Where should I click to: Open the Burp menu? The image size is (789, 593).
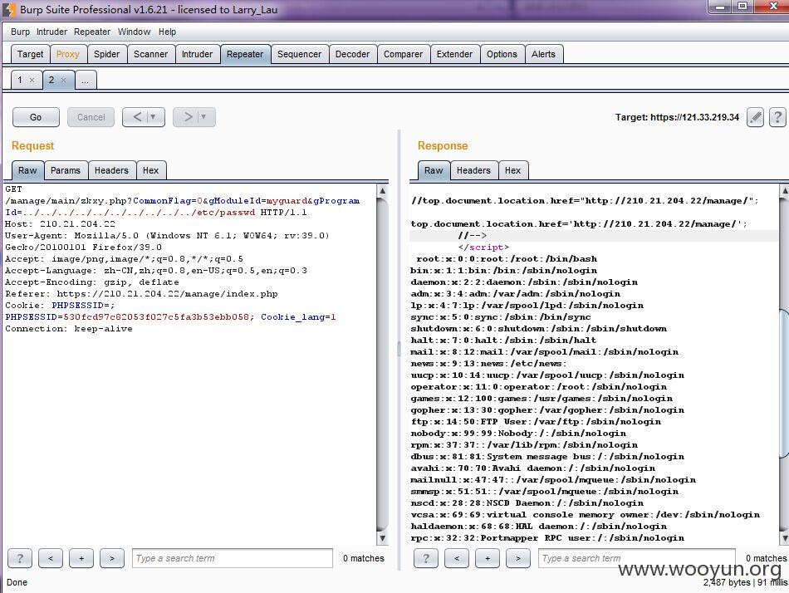click(x=20, y=32)
